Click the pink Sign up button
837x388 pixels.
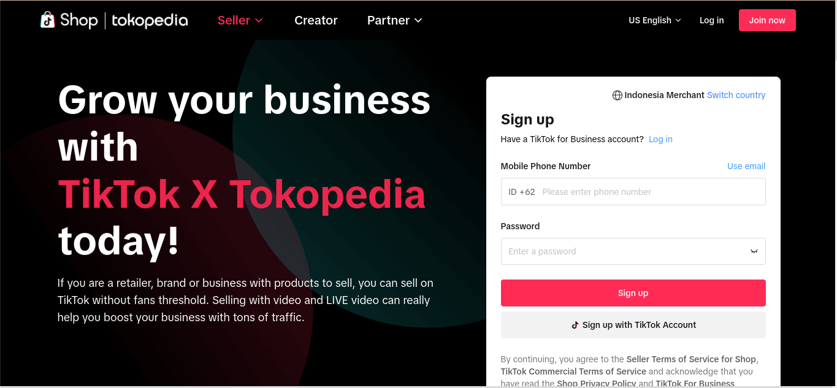tap(633, 293)
